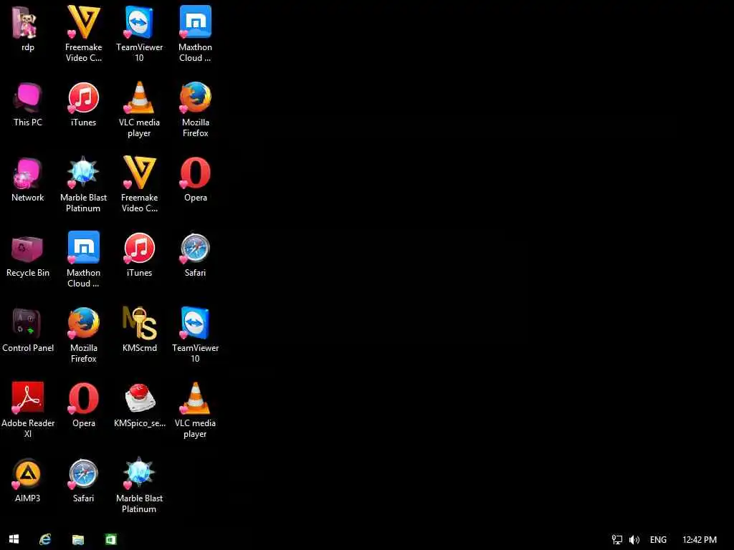Open the Windows Start menu

tap(14, 539)
